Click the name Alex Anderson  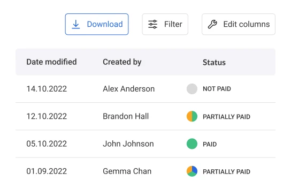pos(128,89)
